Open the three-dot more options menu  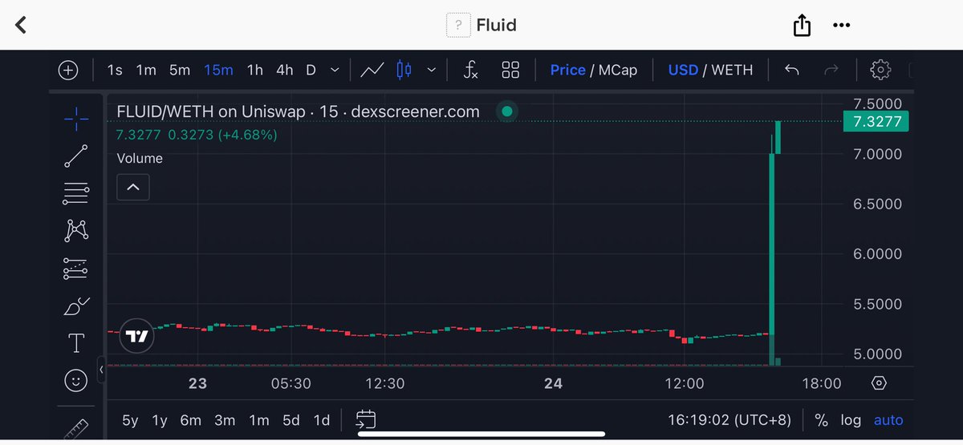[841, 26]
